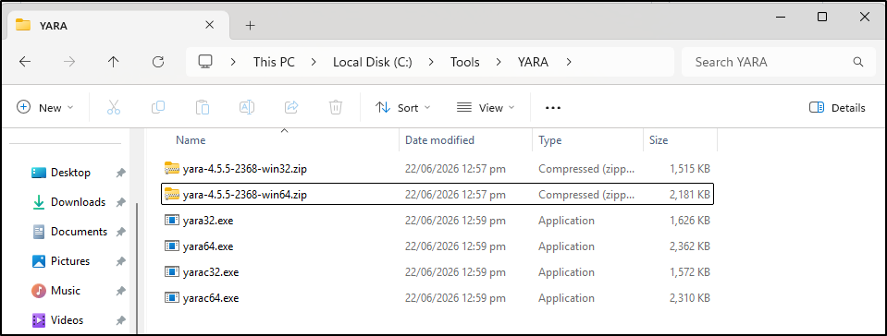Click the YARA breadcrumb

click(x=533, y=62)
